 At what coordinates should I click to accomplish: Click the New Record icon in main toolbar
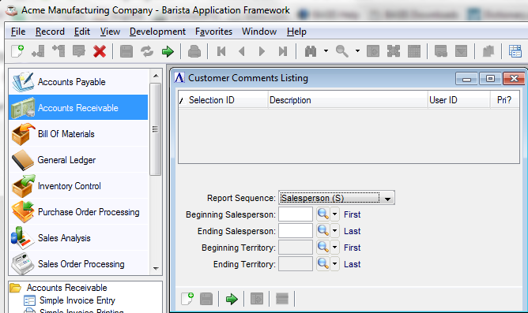(17, 51)
